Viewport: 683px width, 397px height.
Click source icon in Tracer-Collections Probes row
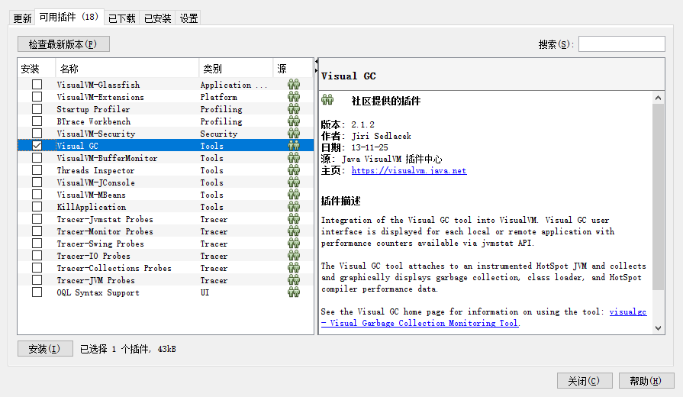click(x=294, y=267)
